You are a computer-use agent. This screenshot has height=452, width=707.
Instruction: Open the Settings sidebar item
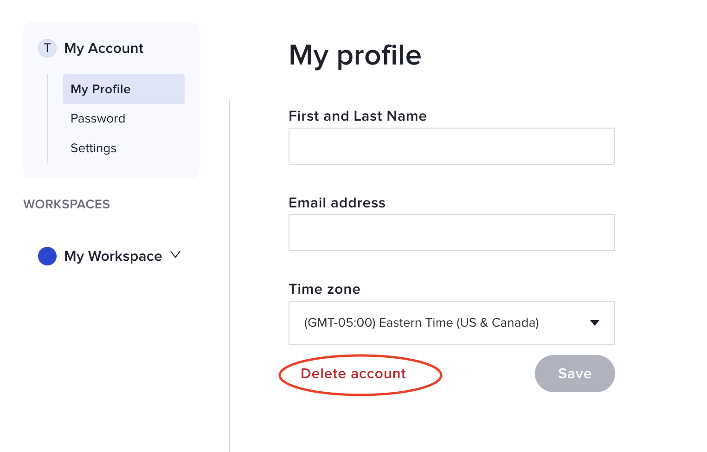click(x=93, y=149)
